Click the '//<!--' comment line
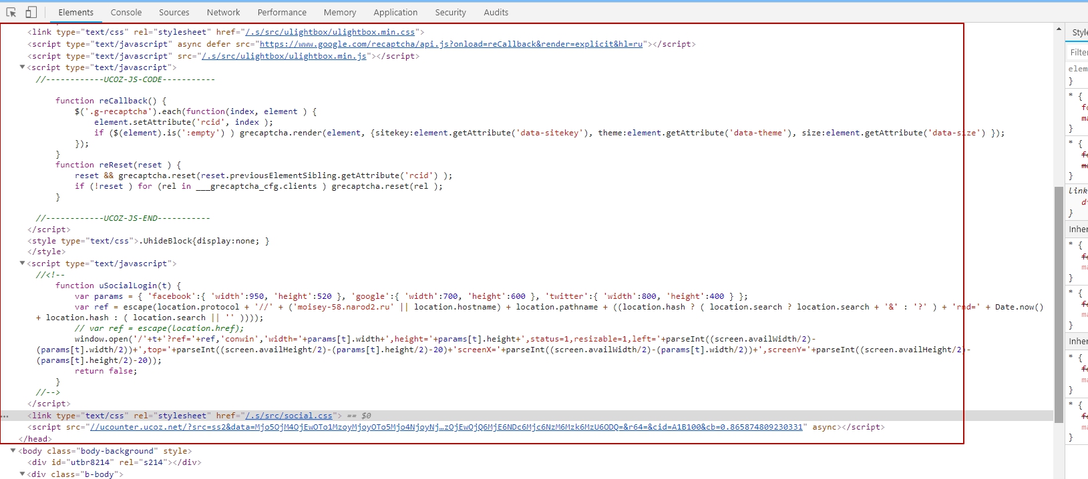This screenshot has height=479, width=1088. pos(51,274)
